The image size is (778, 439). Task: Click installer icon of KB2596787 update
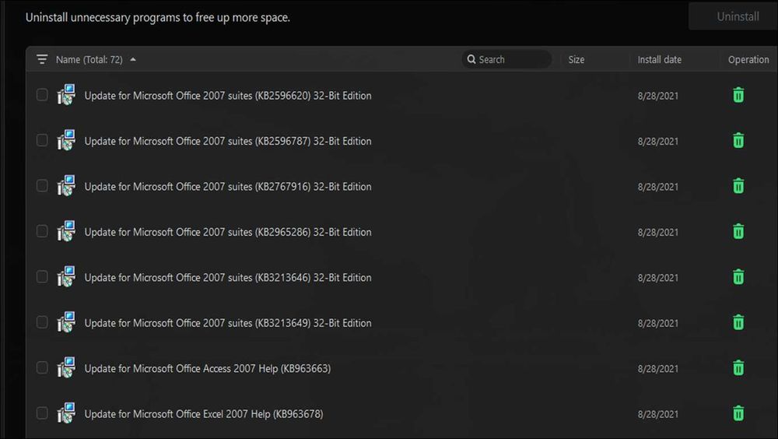tap(66, 141)
